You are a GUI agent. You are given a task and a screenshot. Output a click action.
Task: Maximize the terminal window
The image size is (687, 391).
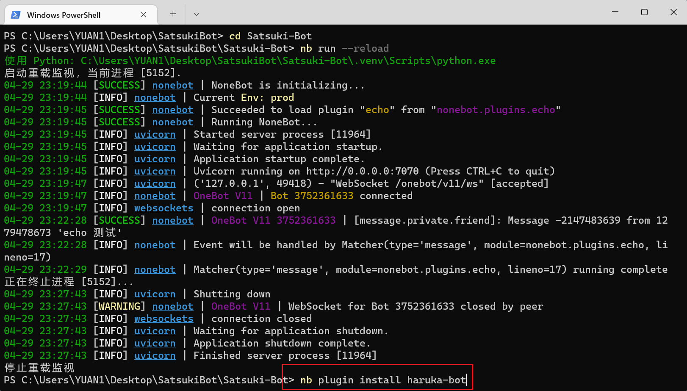(644, 12)
